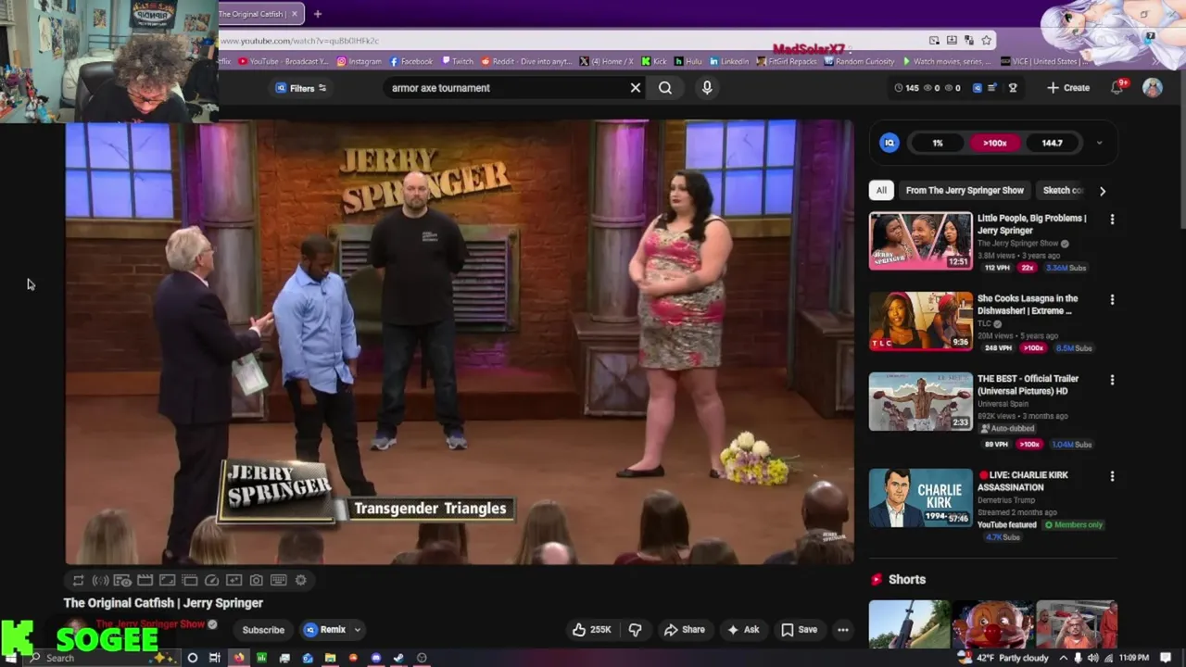Click the IQ logo in stats bar

click(x=889, y=143)
